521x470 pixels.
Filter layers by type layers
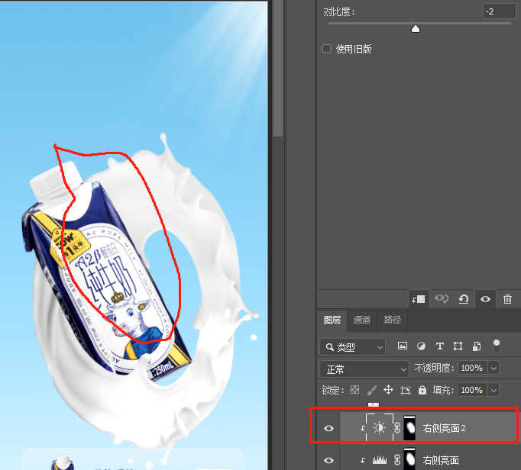click(x=439, y=346)
